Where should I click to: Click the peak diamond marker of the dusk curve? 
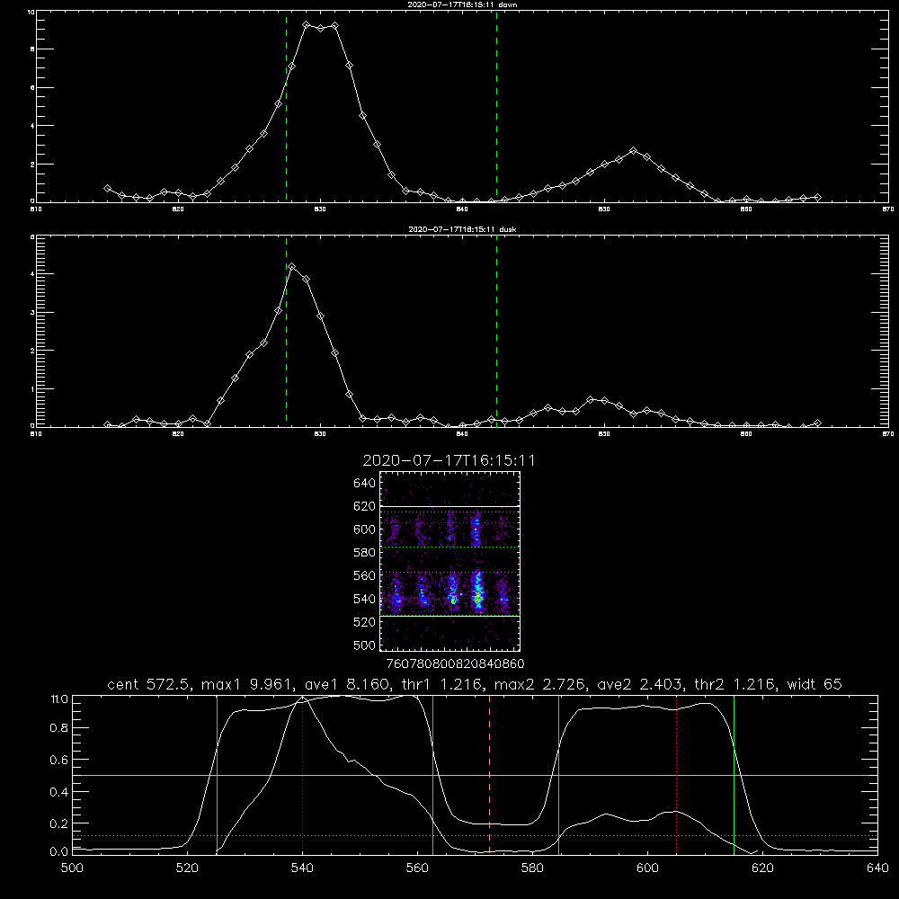292,267
